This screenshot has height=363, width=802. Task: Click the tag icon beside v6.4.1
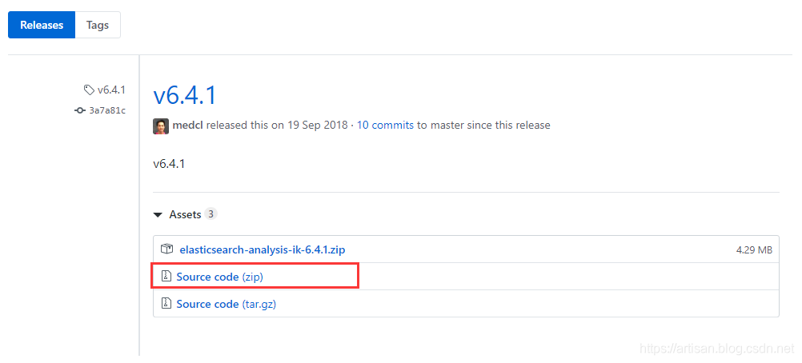pos(89,90)
